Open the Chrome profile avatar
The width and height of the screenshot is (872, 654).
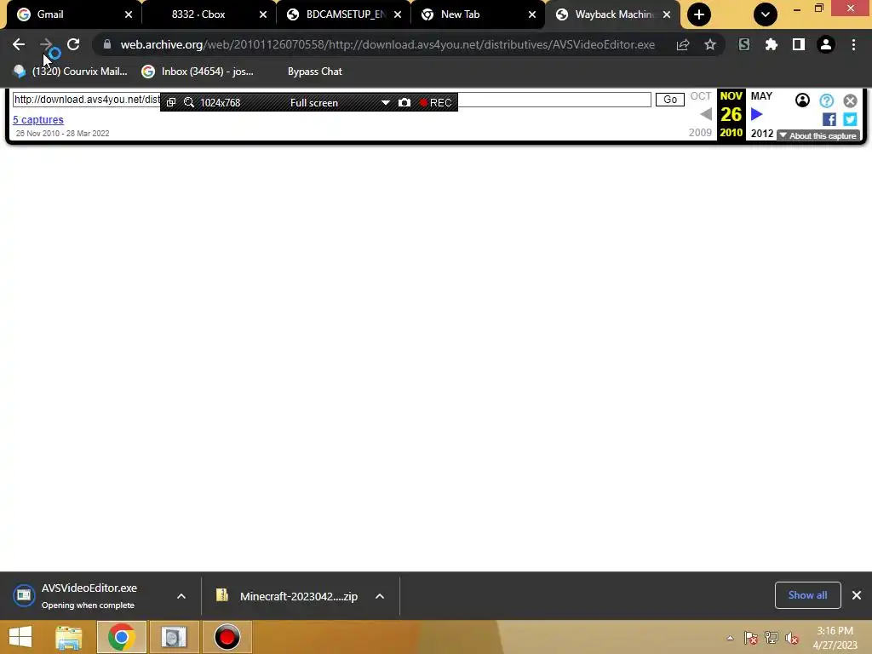pos(826,44)
